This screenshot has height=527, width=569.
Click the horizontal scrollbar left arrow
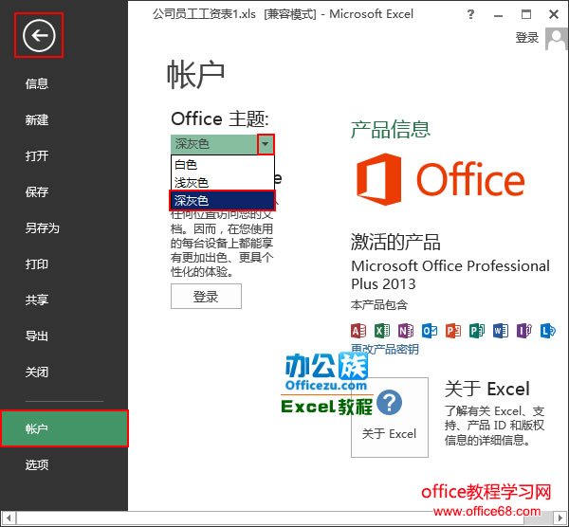(x=9, y=518)
